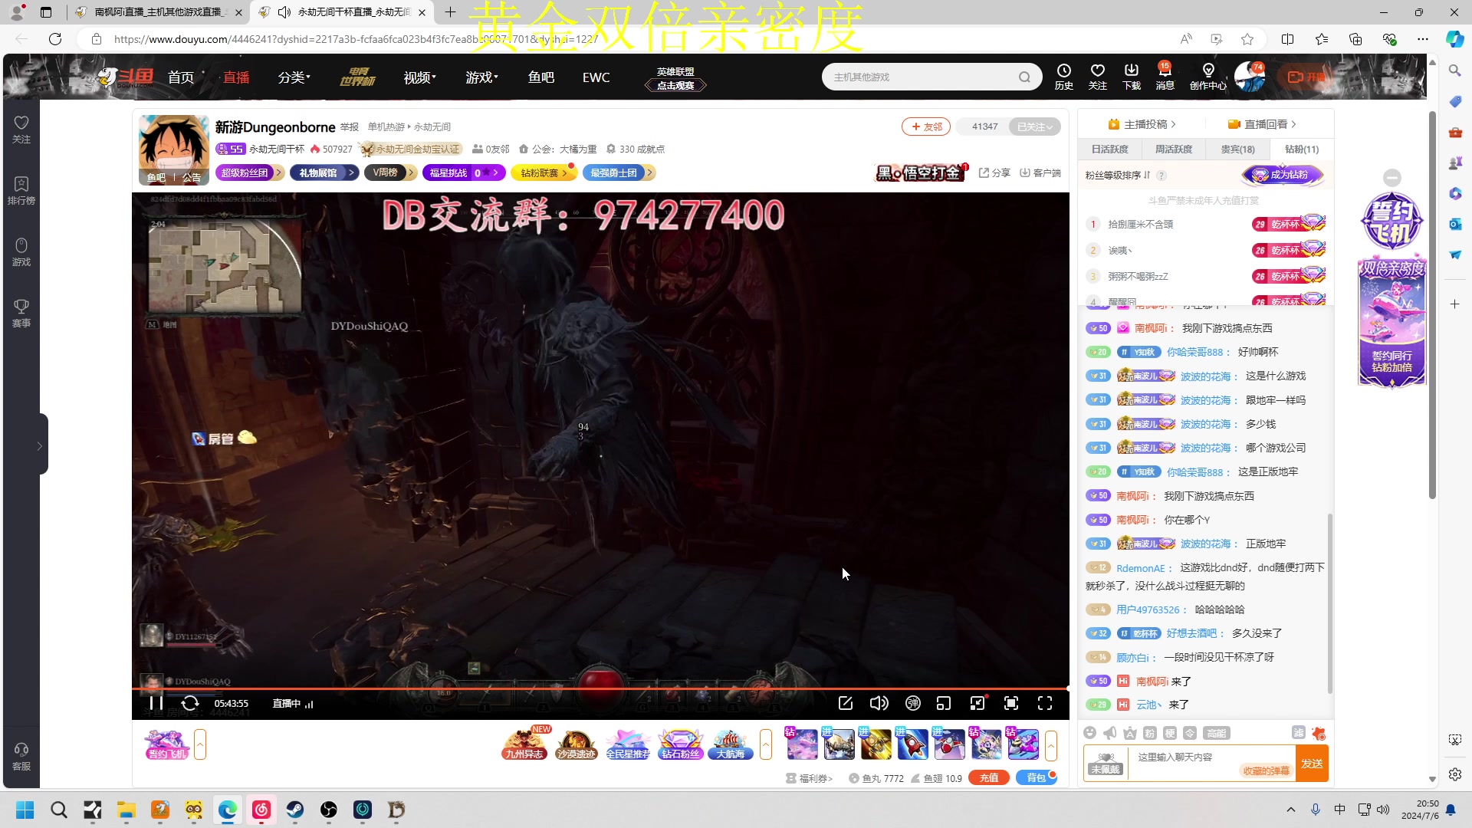Viewport: 1472px width, 828px height.
Task: Open EWC in the top navigation
Action: click(596, 77)
